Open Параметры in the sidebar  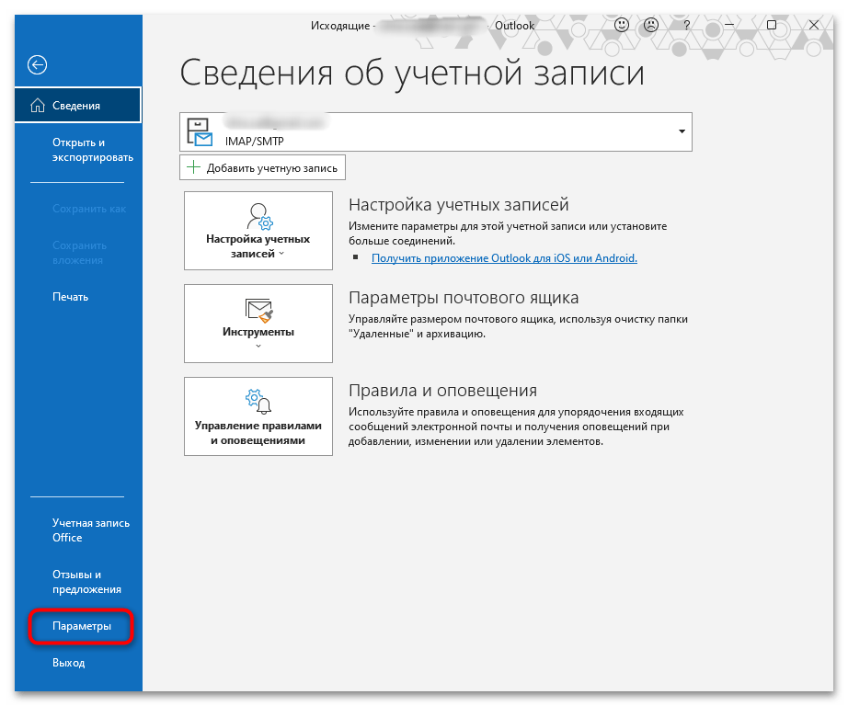[x=82, y=626]
